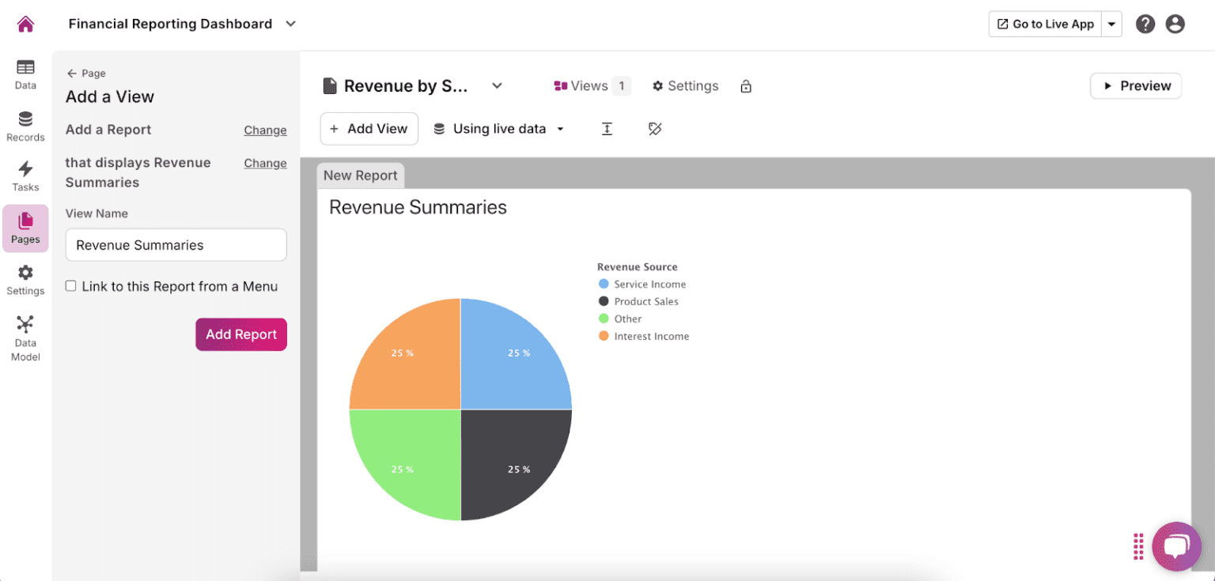The width and height of the screenshot is (1215, 581).
Task: Toggle data labels with the crossed tag icon
Action: tap(655, 128)
